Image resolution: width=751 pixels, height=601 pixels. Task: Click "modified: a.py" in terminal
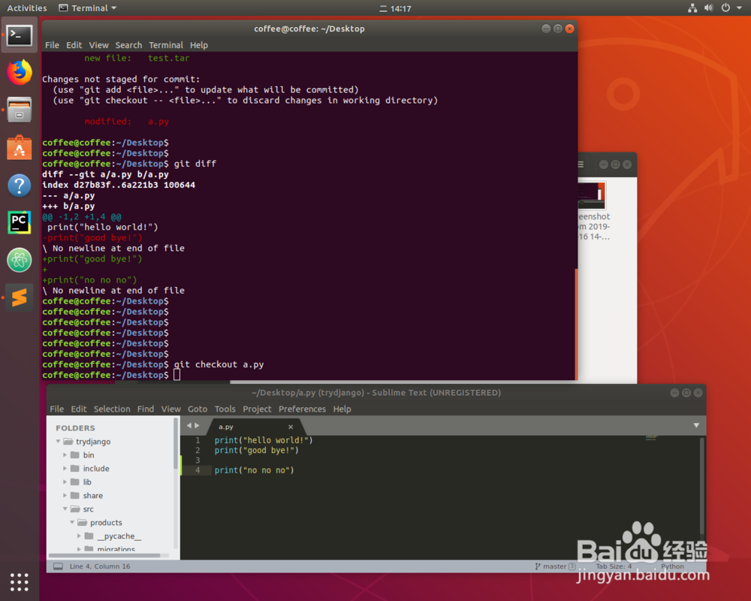(126, 121)
